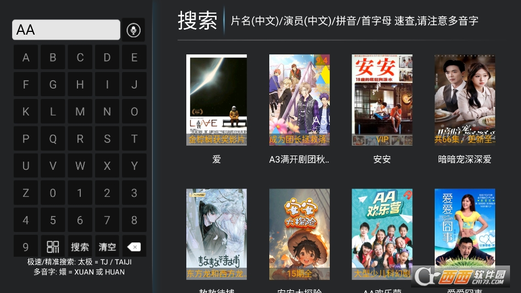Open the A3满开剧团秋 anime poster
The width and height of the screenshot is (521, 293).
pos(300,100)
